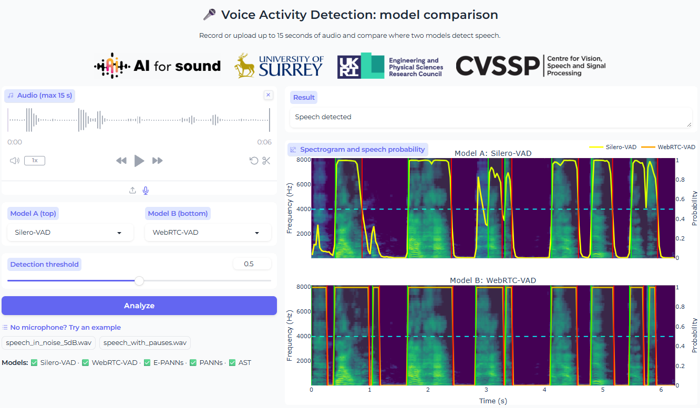Seek within the audio waveform
Image resolution: width=700 pixels, height=408 pixels.
[139, 120]
